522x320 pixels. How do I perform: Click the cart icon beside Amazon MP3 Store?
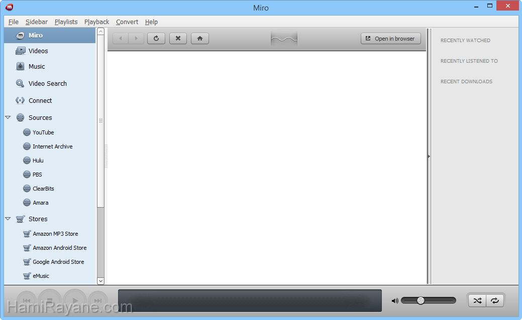27,234
